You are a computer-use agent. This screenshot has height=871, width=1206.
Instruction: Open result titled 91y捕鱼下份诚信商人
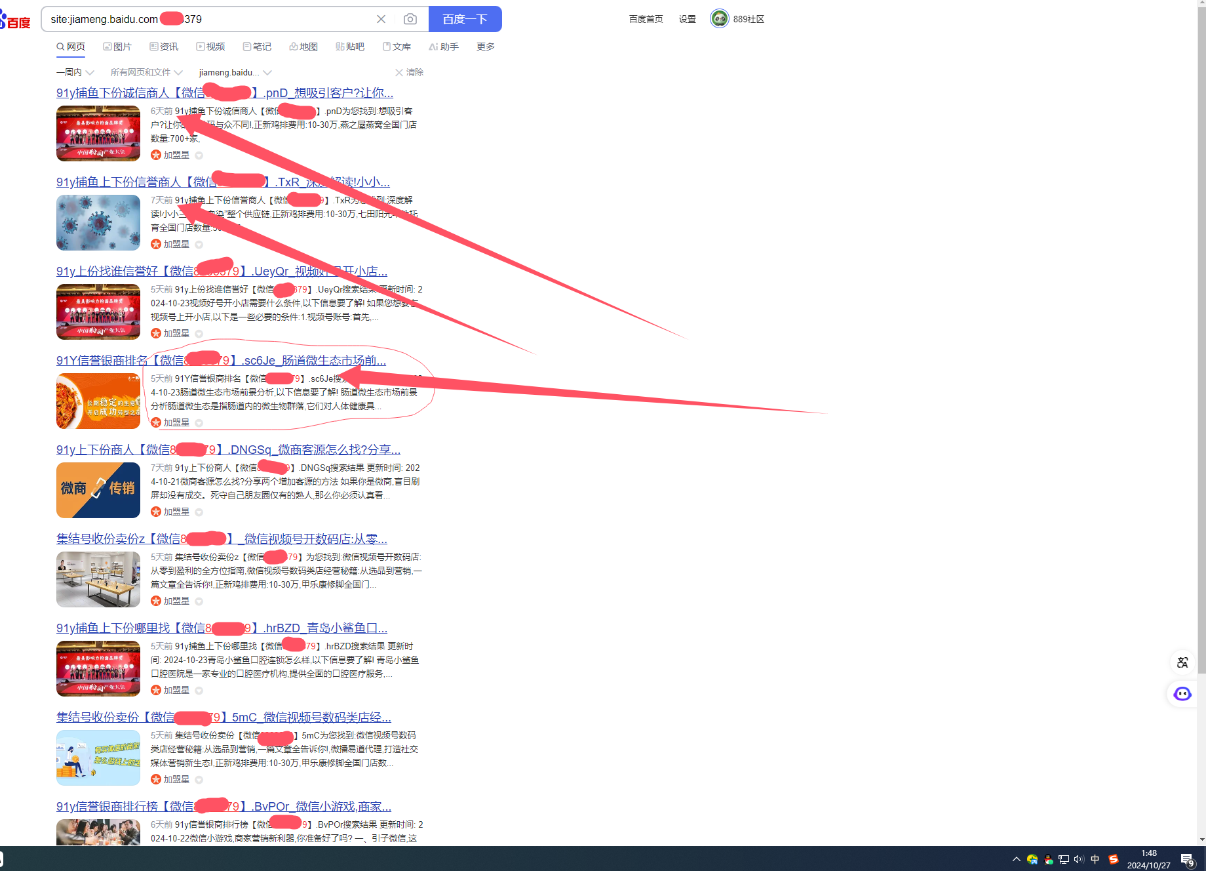coord(225,93)
